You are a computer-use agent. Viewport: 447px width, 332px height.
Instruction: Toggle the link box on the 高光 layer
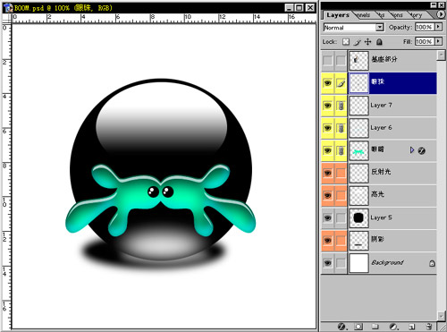tap(341, 196)
